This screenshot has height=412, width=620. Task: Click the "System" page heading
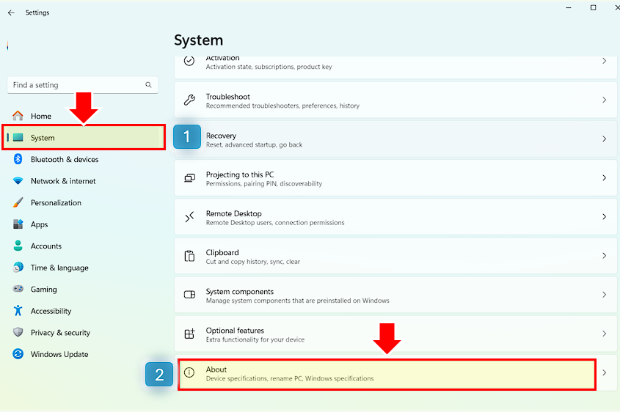[199, 40]
